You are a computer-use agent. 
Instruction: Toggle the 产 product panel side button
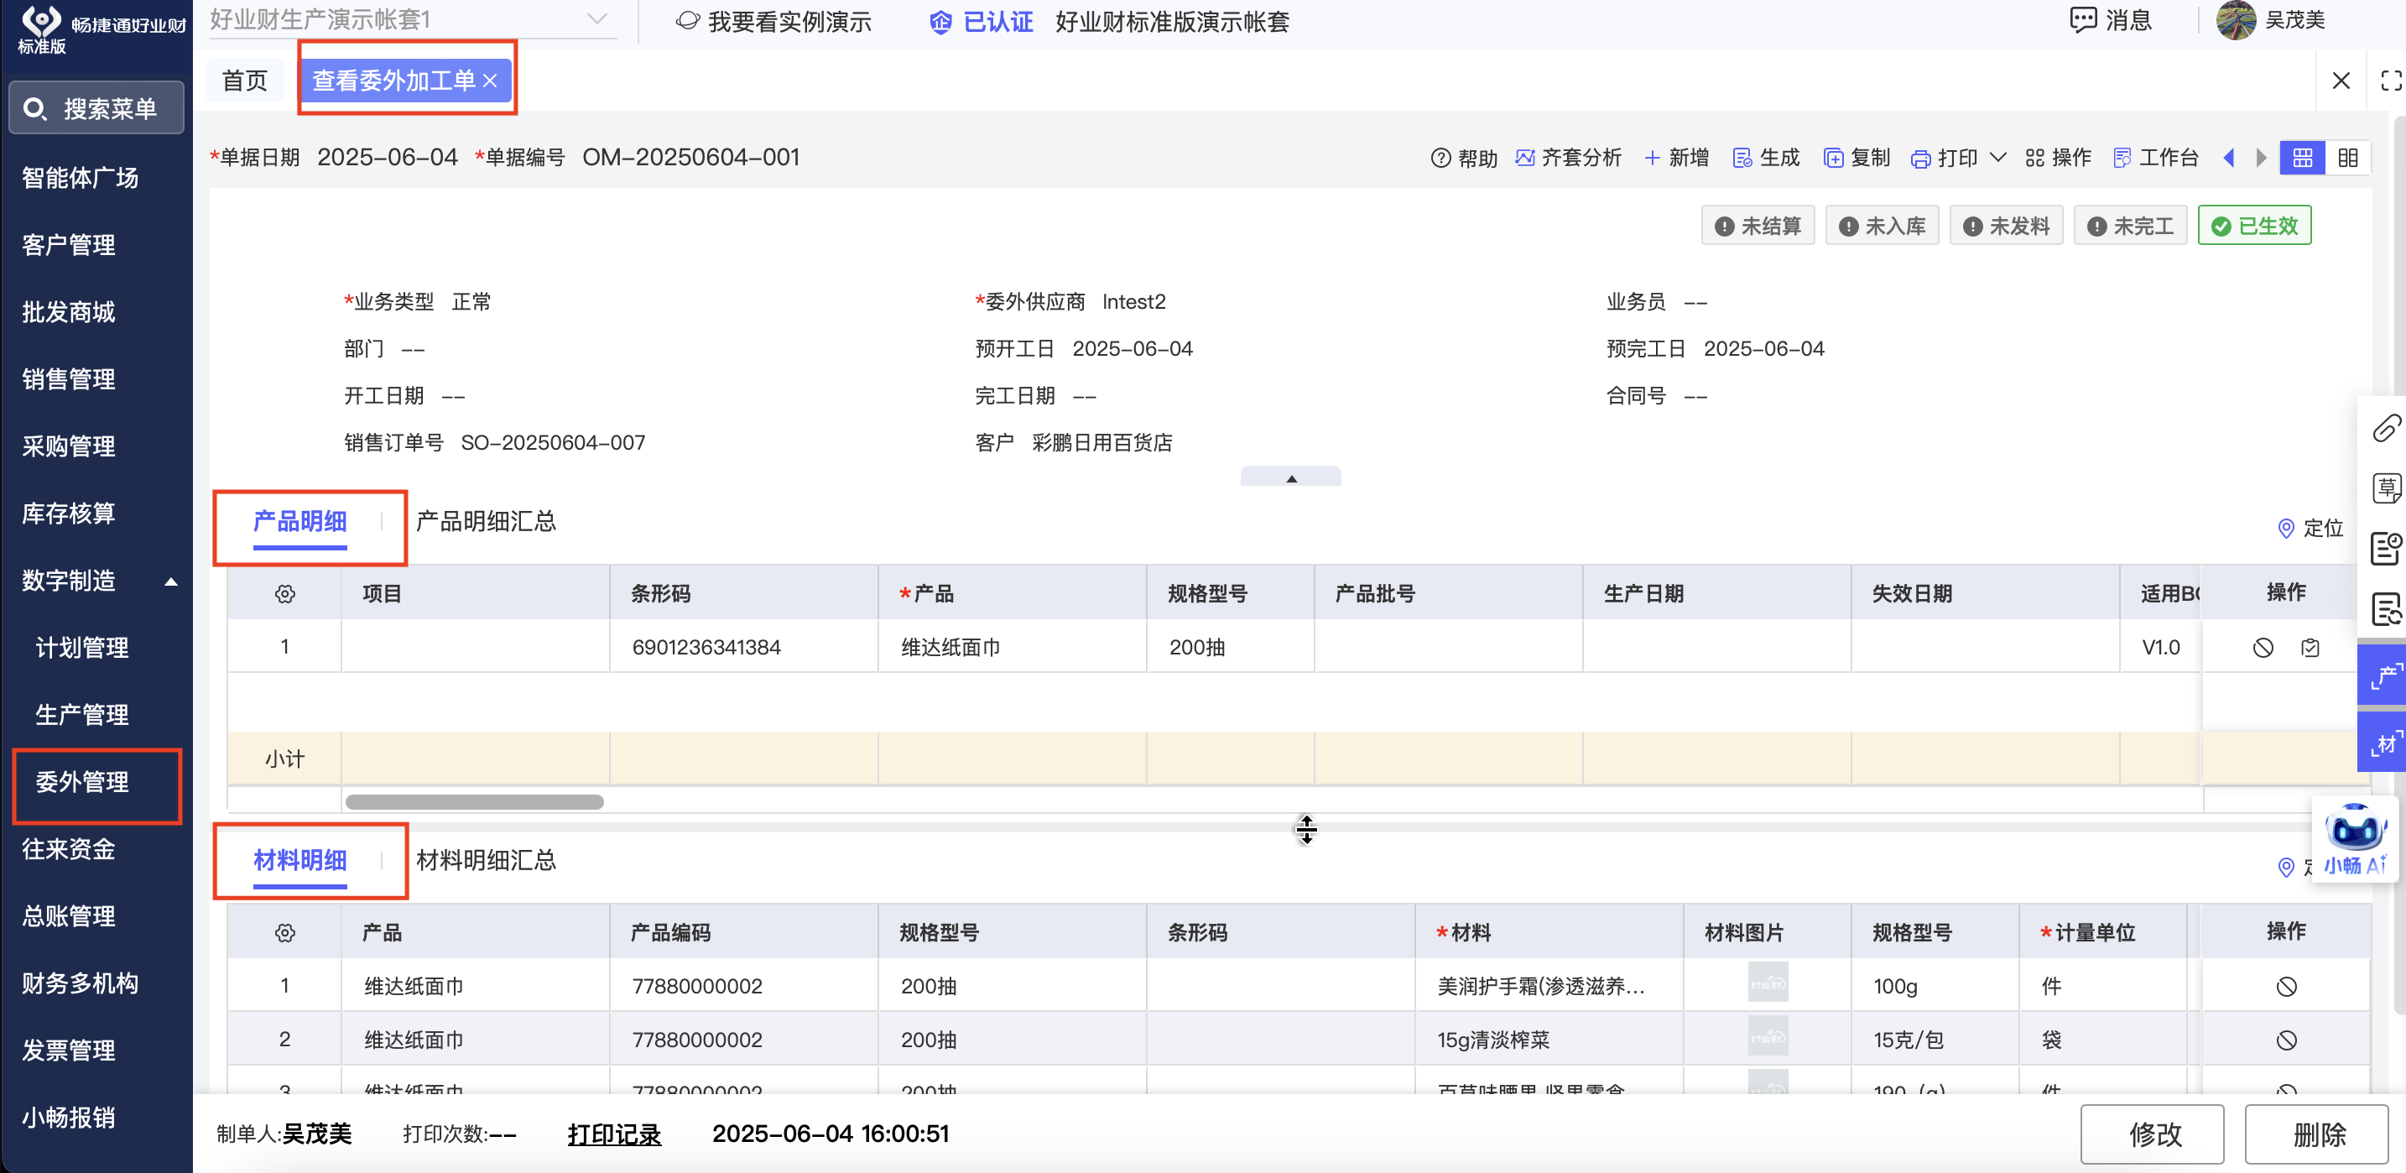[2383, 675]
